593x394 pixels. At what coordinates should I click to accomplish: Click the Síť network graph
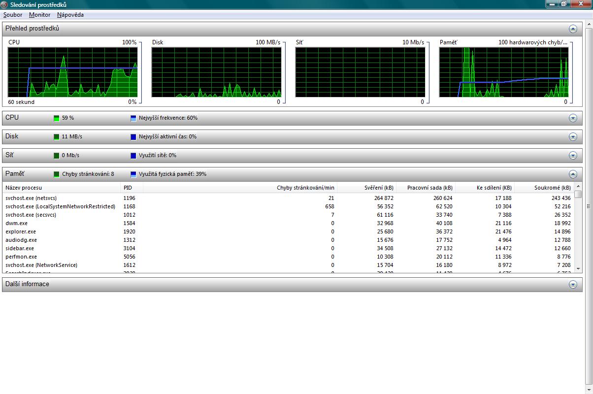[x=360, y=72]
